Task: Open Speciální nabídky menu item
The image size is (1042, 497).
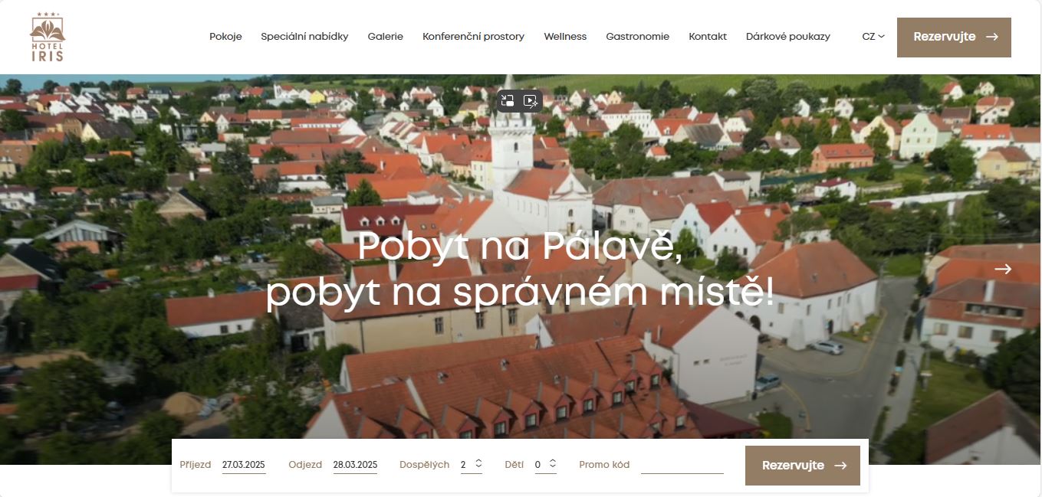Action: click(x=304, y=36)
